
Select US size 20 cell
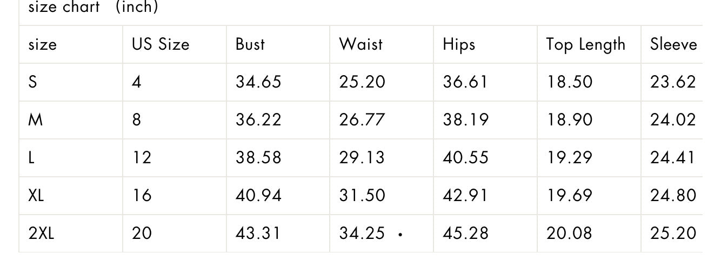[142, 234]
